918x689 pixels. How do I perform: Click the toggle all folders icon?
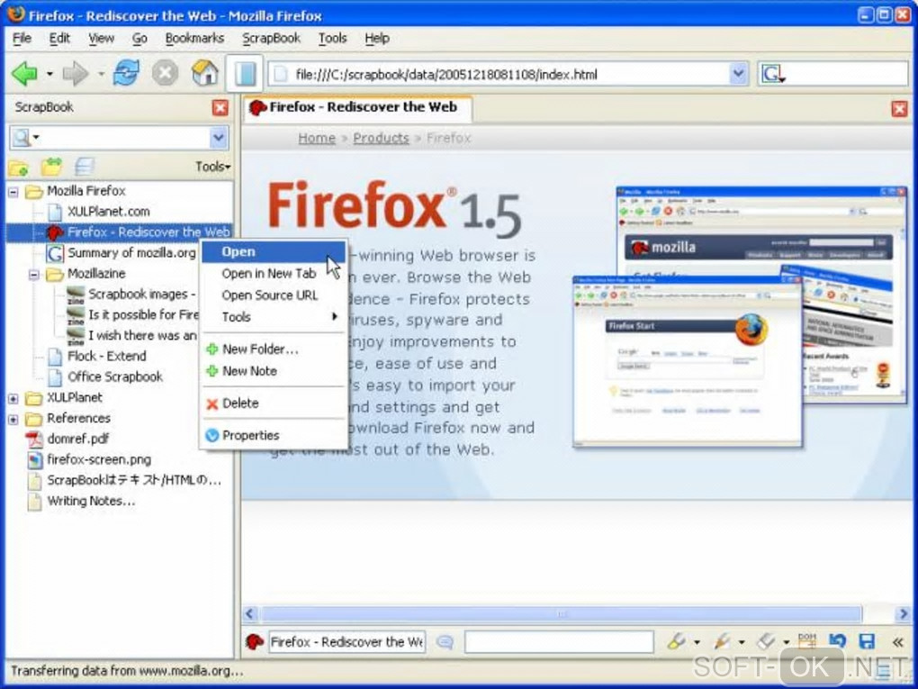[x=51, y=167]
